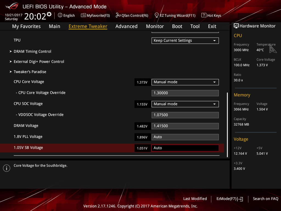The height and width of the screenshot is (211, 281).
Task: Click the 20:02 clock display
Action: tap(35, 16)
